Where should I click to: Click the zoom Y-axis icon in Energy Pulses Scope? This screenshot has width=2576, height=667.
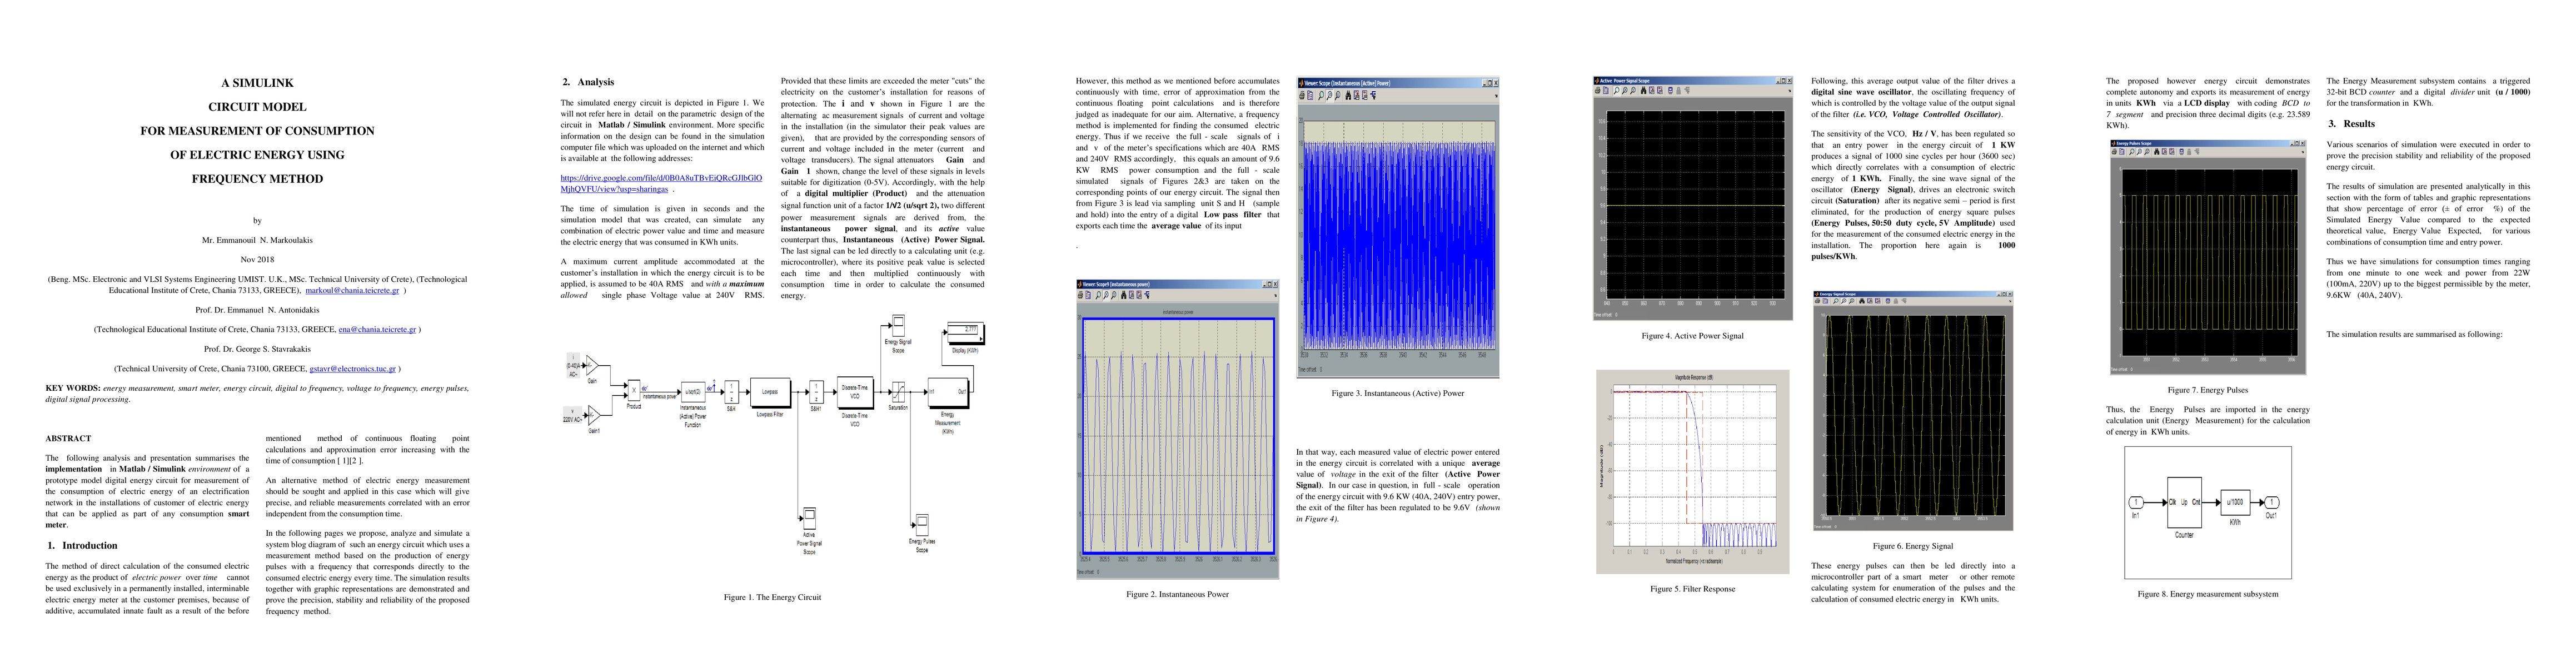(x=2148, y=152)
